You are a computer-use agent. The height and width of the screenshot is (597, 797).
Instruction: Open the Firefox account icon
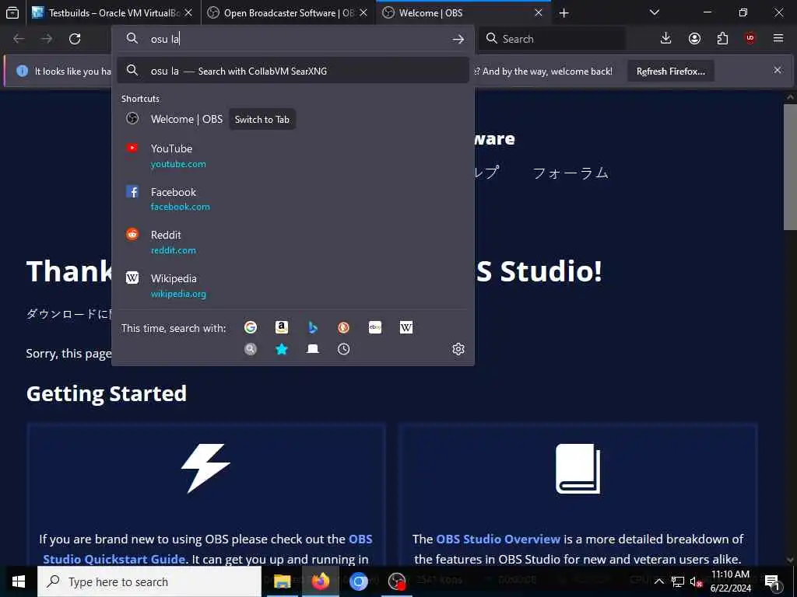pyautogui.click(x=694, y=39)
